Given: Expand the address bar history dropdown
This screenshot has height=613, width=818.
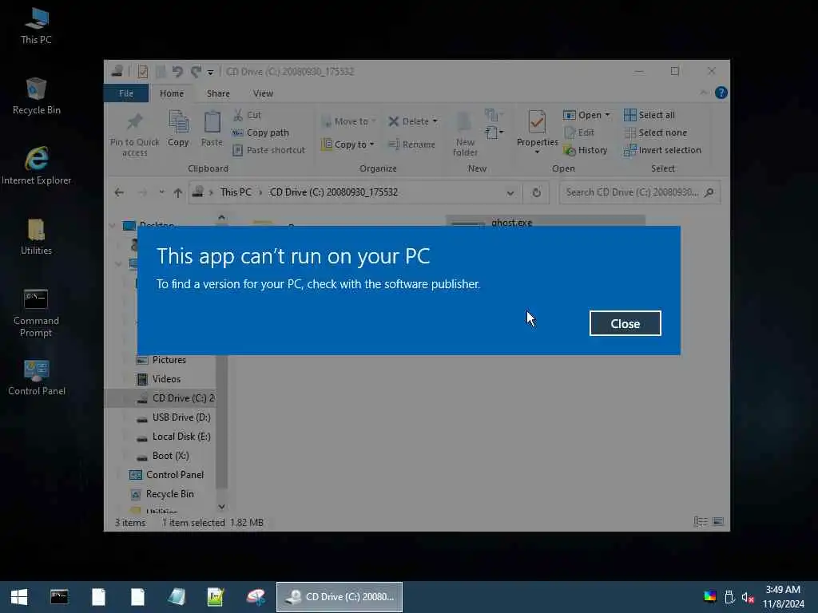Looking at the screenshot, I should click(510, 193).
